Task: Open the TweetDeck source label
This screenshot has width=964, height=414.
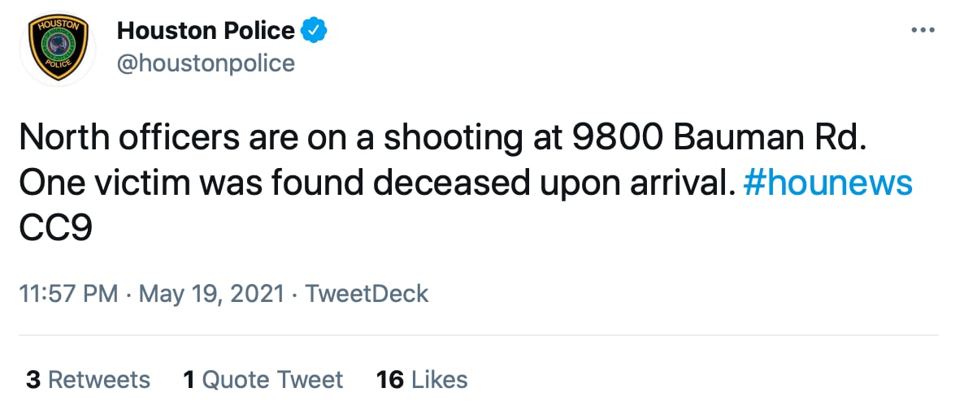Action: tap(367, 293)
